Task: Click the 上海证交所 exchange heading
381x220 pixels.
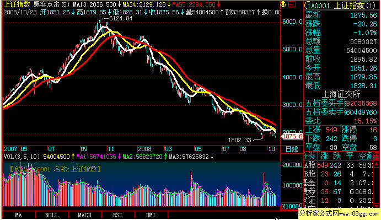Action: point(341,94)
